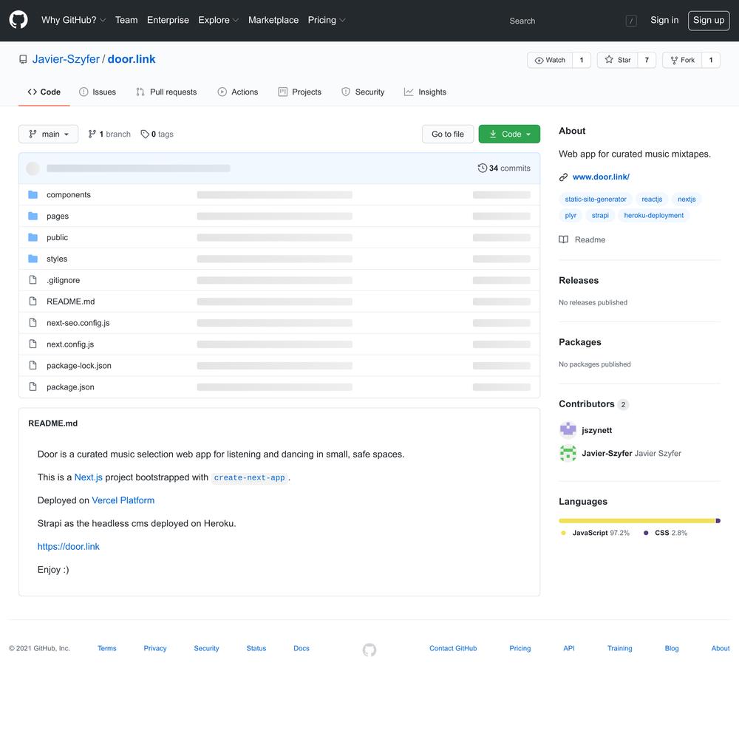The image size is (739, 739).
Task: Click the plyr topic tag
Action: click(x=571, y=215)
